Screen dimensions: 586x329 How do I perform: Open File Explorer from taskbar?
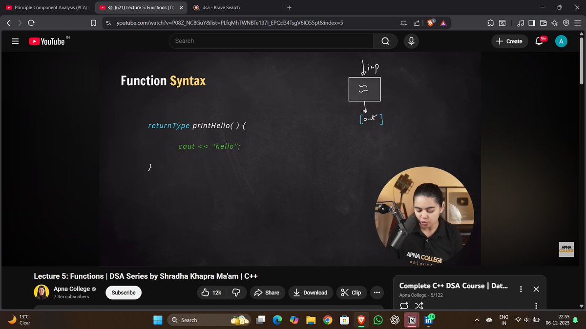coord(311,320)
